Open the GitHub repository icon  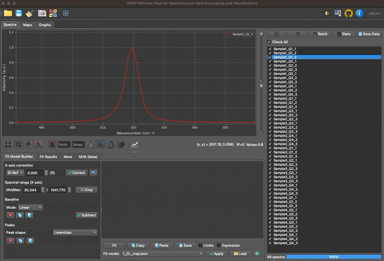pos(348,13)
